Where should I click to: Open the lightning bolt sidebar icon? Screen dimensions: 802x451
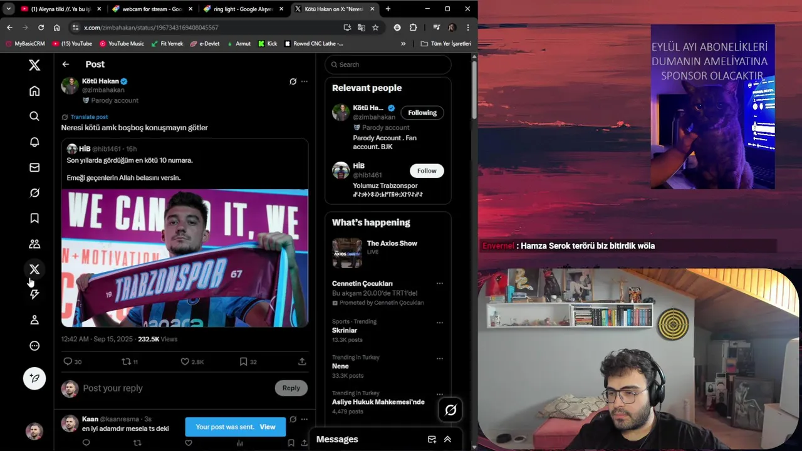click(x=34, y=294)
